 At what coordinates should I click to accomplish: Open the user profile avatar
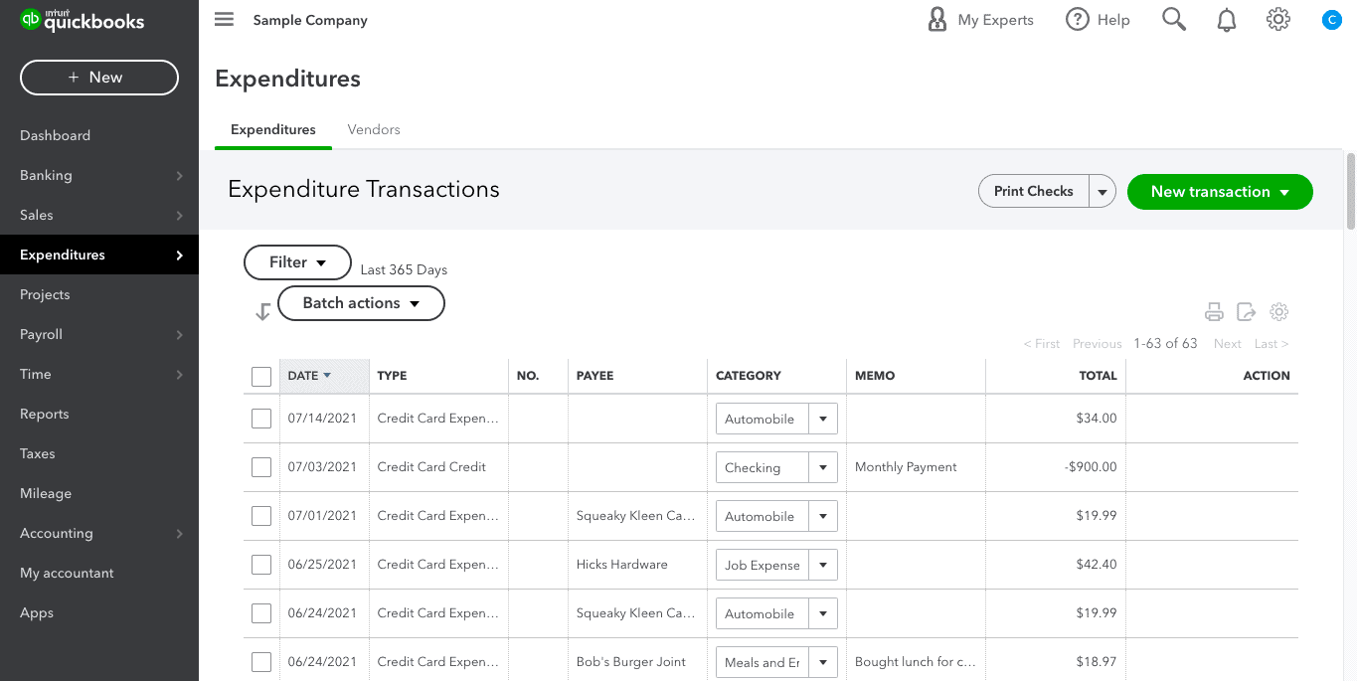point(1332,19)
